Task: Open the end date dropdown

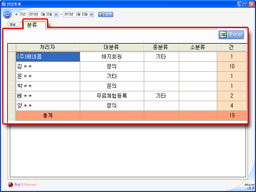Action: pyautogui.click(x=91, y=15)
